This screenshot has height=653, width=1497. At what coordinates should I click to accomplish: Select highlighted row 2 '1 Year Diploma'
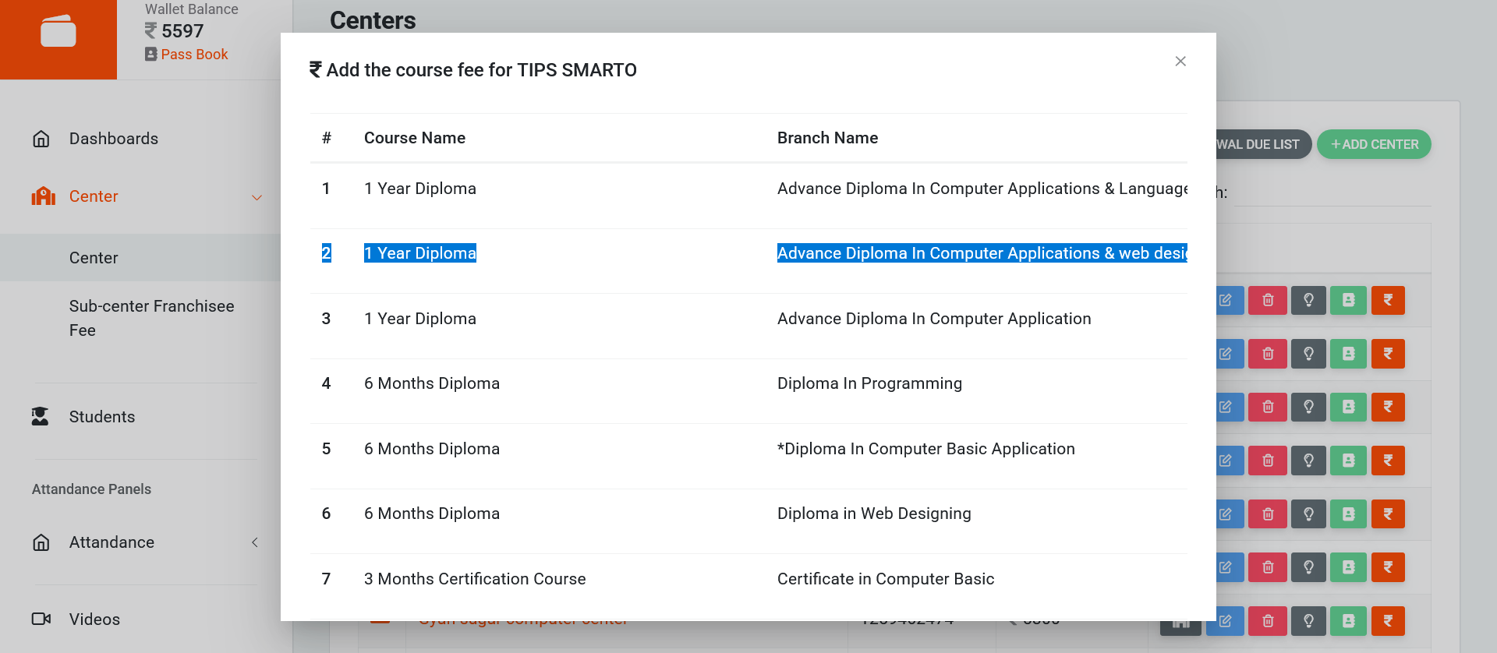(420, 253)
